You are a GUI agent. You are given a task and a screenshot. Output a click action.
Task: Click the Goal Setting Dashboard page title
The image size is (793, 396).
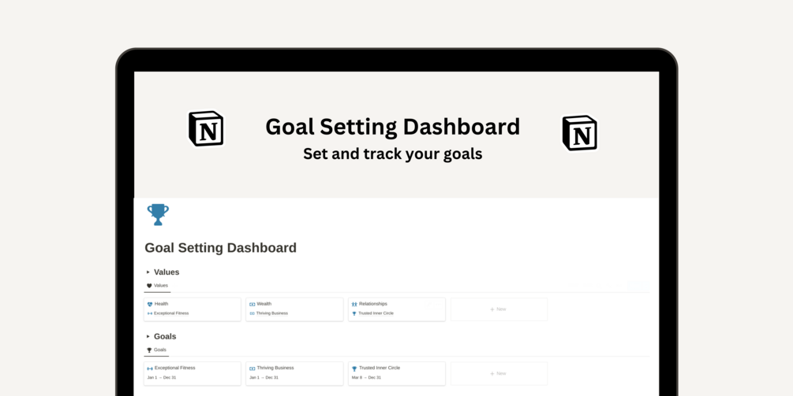220,248
